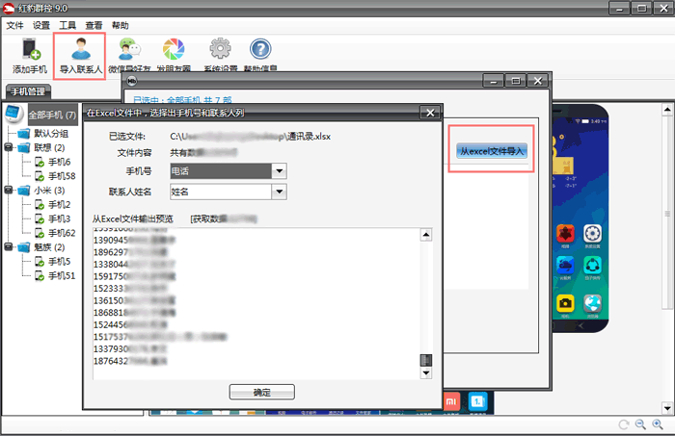Collapse the 联想 (2) group

[x=8, y=147]
